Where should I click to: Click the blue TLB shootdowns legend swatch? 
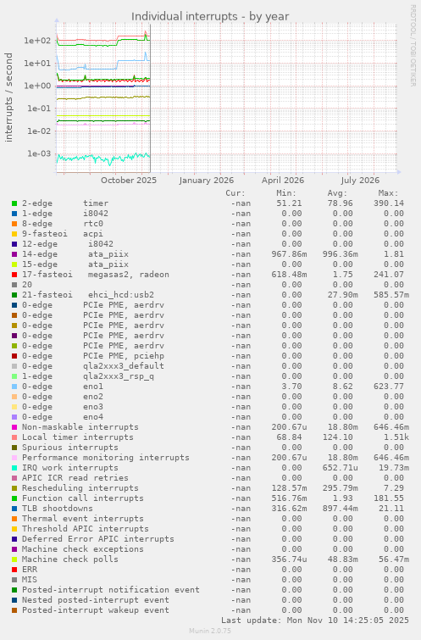point(14,509)
